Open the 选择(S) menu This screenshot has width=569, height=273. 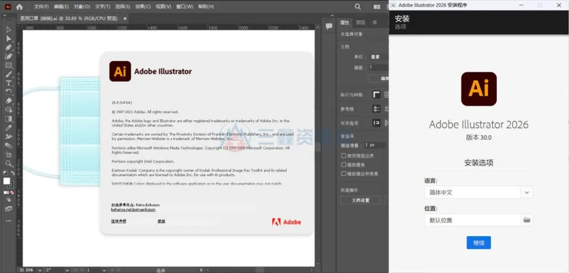coord(123,7)
